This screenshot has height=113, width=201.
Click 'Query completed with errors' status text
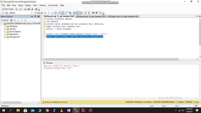coord(56,102)
